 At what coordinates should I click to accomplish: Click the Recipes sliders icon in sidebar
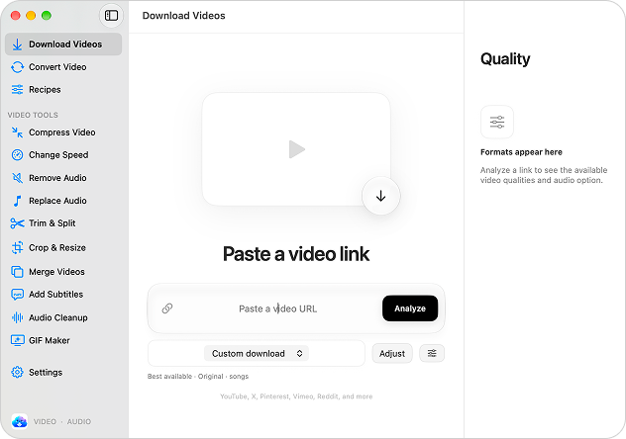coord(17,90)
